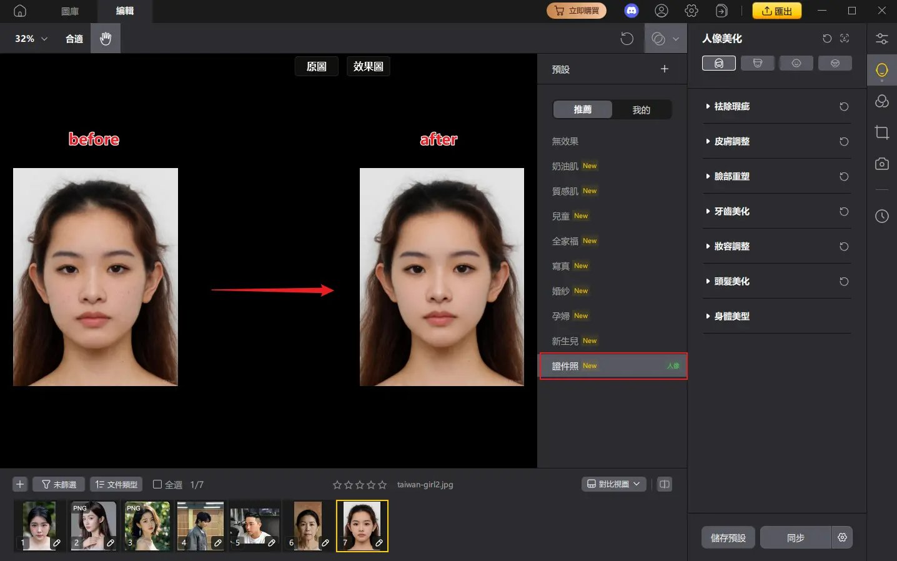Switch preset filter to 我的
897x561 pixels.
click(642, 109)
